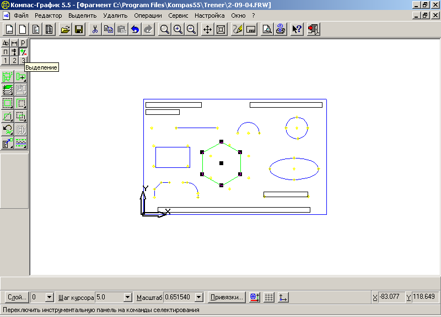This screenshot has height=317, width=441.
Task: Paste from clipboard icon in toolbar
Action: pos(121,29)
